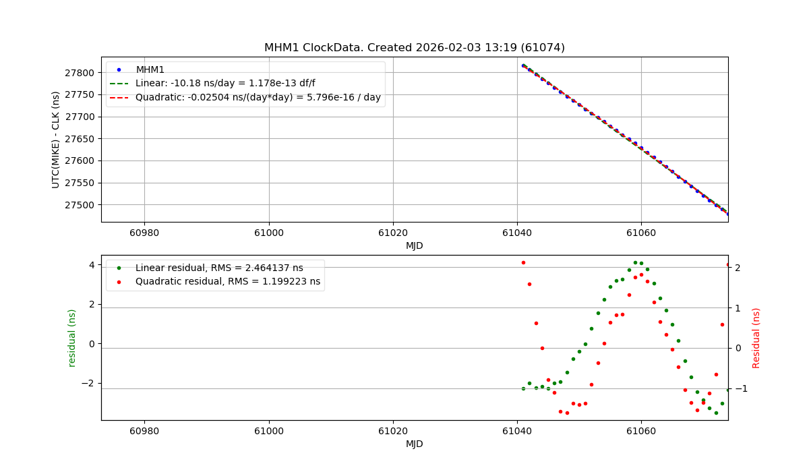This screenshot has height=472, width=809.
Task: Click the red 'Residual (ns)' right axis label
Action: (756, 338)
